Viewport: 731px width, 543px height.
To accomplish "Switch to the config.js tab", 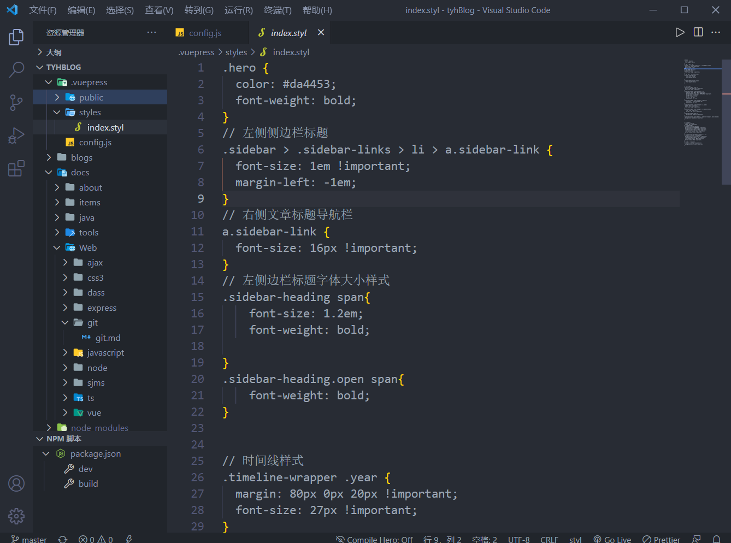I will 204,32.
